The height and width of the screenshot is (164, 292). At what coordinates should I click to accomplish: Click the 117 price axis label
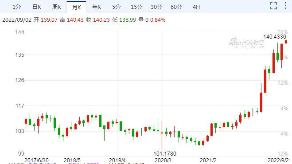pyautogui.click(x=20, y=106)
